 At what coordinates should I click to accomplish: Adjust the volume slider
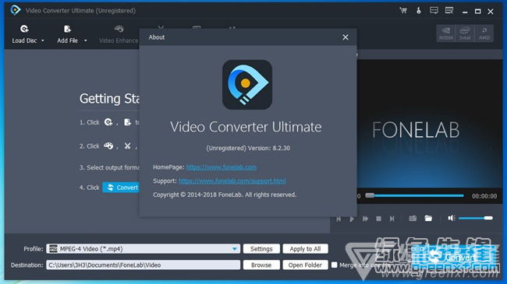pos(475,218)
